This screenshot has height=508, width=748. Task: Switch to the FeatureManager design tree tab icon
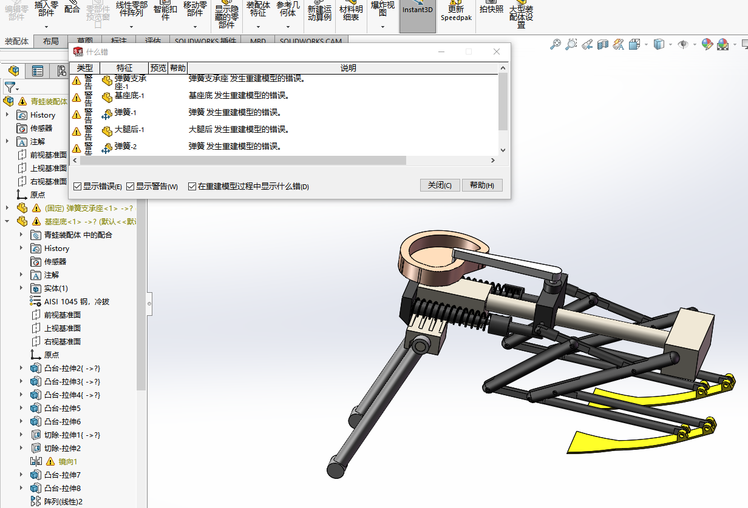(13, 71)
